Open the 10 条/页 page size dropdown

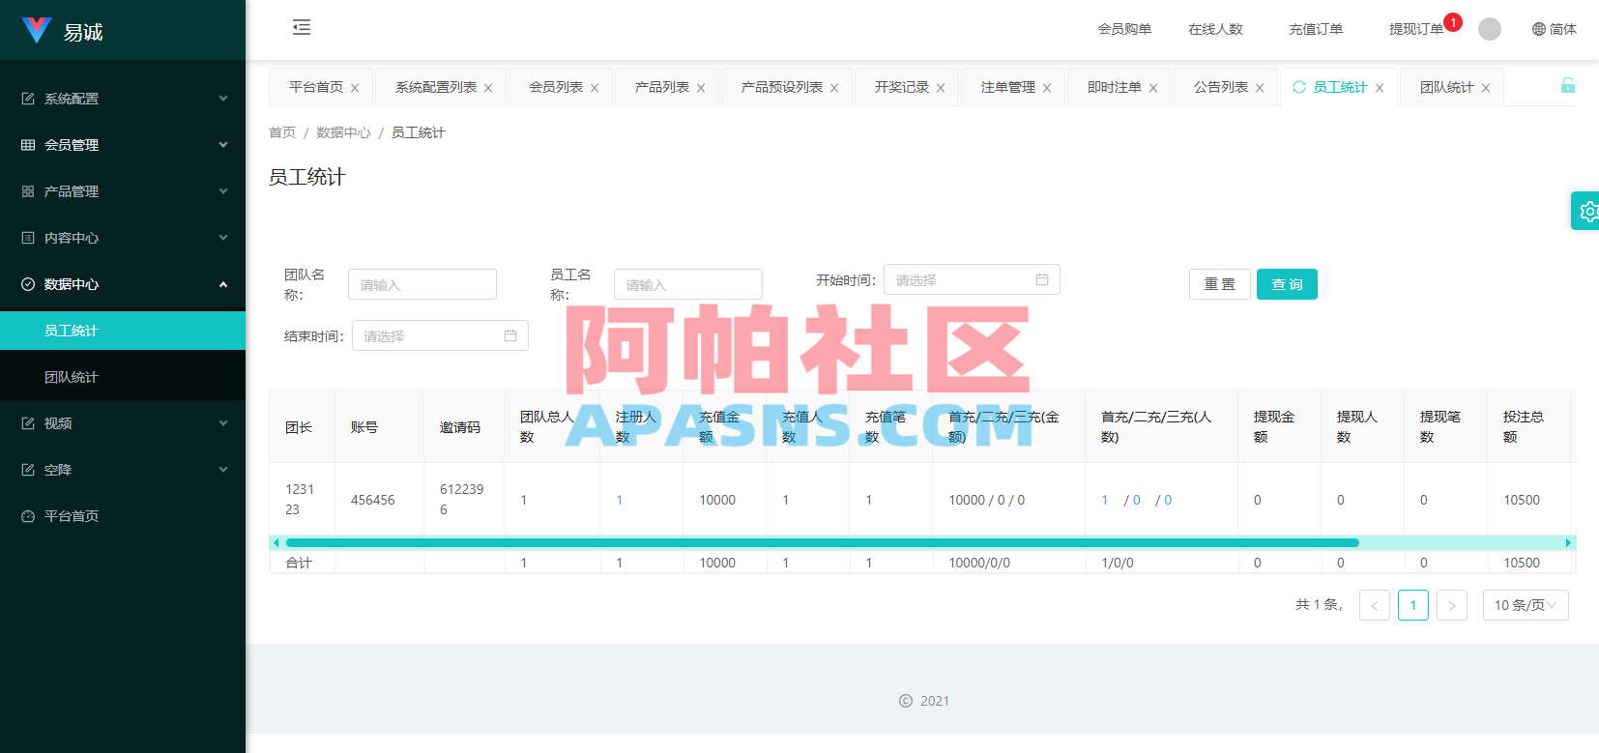point(1526,605)
